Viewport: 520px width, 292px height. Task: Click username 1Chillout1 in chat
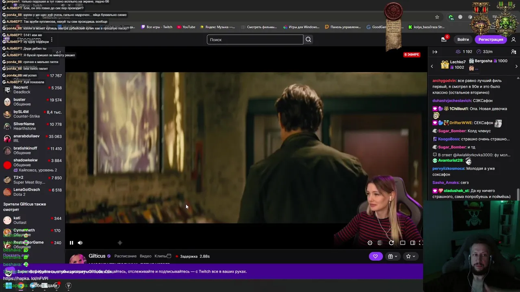459,109
